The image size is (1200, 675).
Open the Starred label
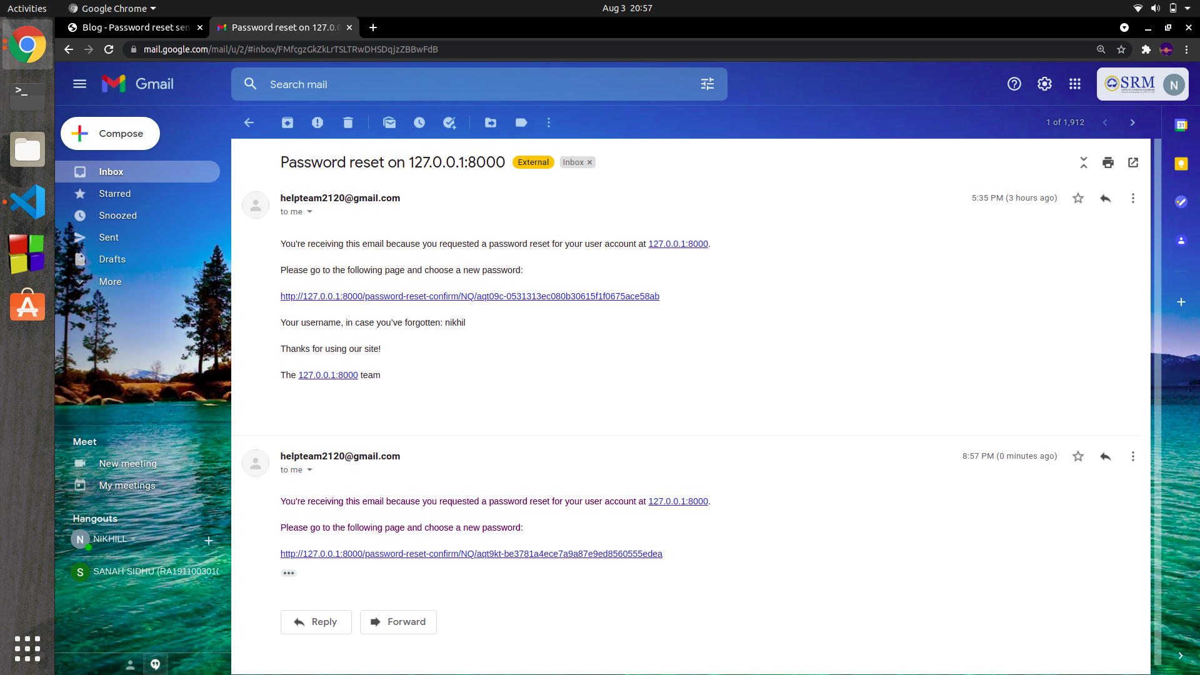(114, 193)
